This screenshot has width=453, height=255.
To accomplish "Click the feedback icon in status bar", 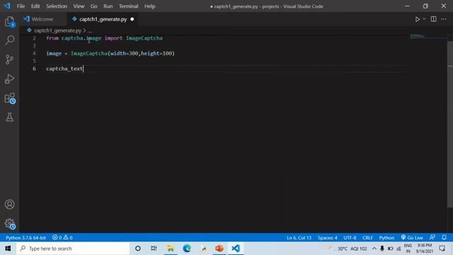I will tap(432, 237).
